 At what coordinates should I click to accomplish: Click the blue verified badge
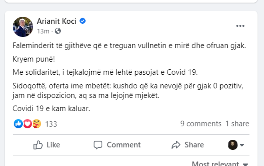pos(83,21)
